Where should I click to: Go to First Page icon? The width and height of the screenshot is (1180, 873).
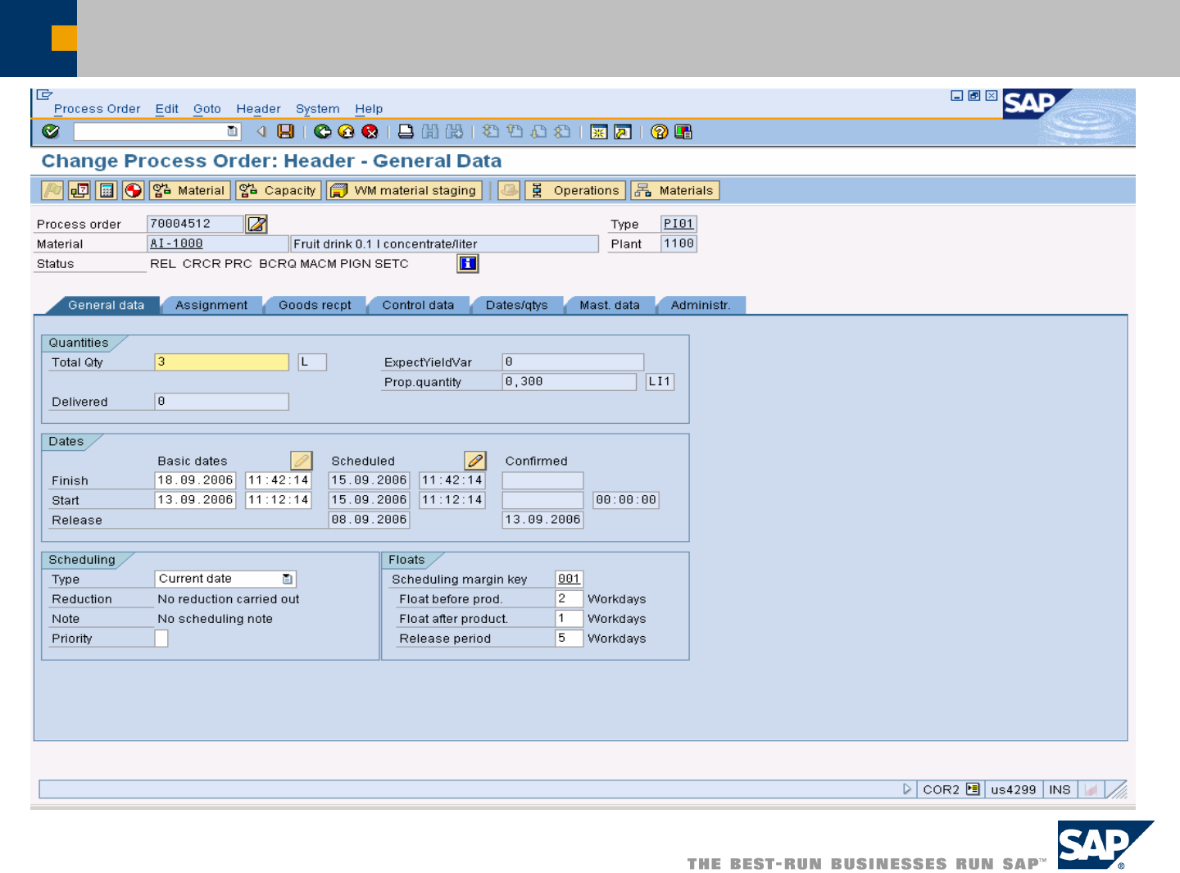point(491,131)
